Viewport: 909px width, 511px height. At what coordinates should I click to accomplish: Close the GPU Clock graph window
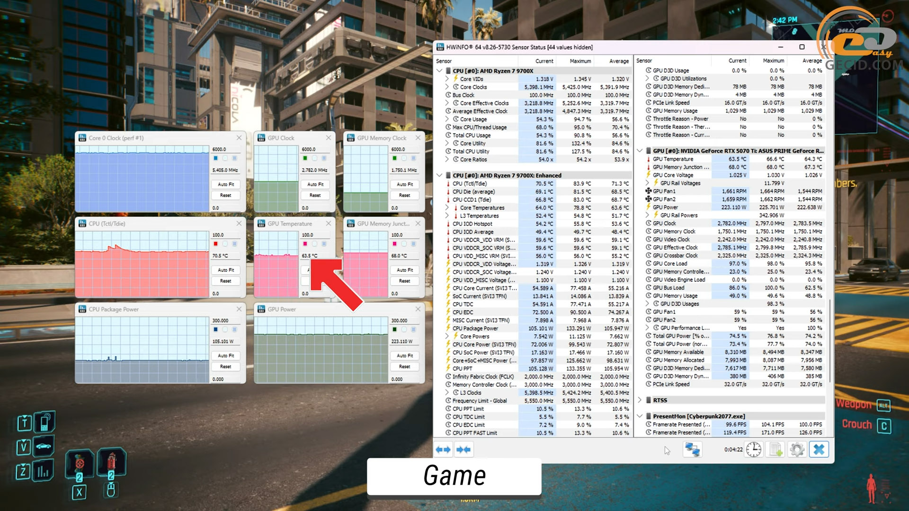(329, 138)
